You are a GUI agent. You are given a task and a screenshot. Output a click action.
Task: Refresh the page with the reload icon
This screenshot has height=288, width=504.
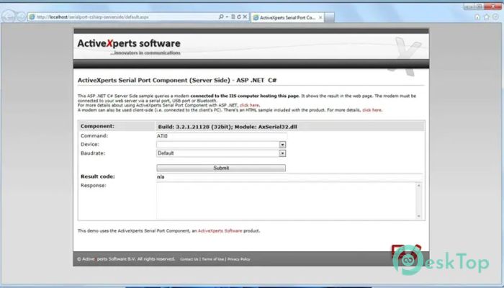239,17
